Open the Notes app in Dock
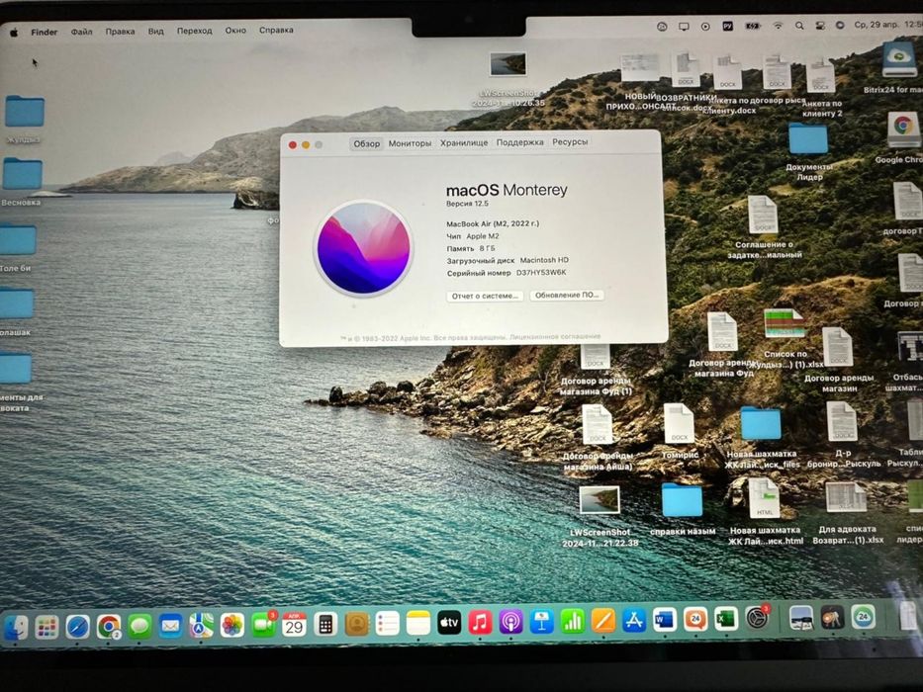The image size is (923, 692). [x=418, y=624]
